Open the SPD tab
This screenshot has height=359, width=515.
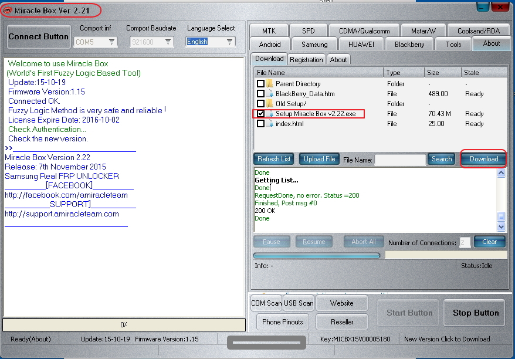(308, 31)
